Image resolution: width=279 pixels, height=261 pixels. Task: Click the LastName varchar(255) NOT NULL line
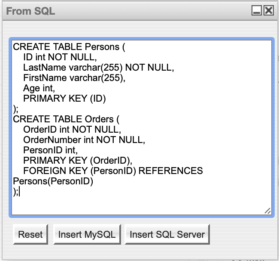pos(98,68)
